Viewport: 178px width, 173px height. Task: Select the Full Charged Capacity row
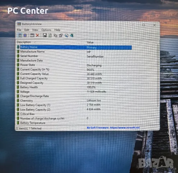click(74, 78)
